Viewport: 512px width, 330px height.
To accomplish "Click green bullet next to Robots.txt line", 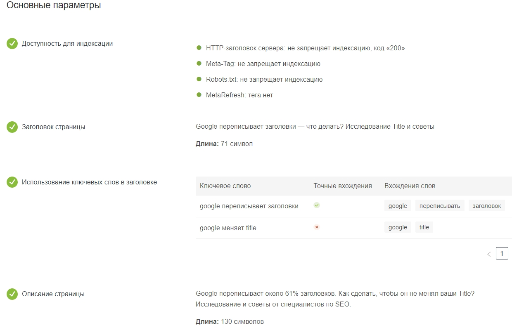I will pos(199,79).
